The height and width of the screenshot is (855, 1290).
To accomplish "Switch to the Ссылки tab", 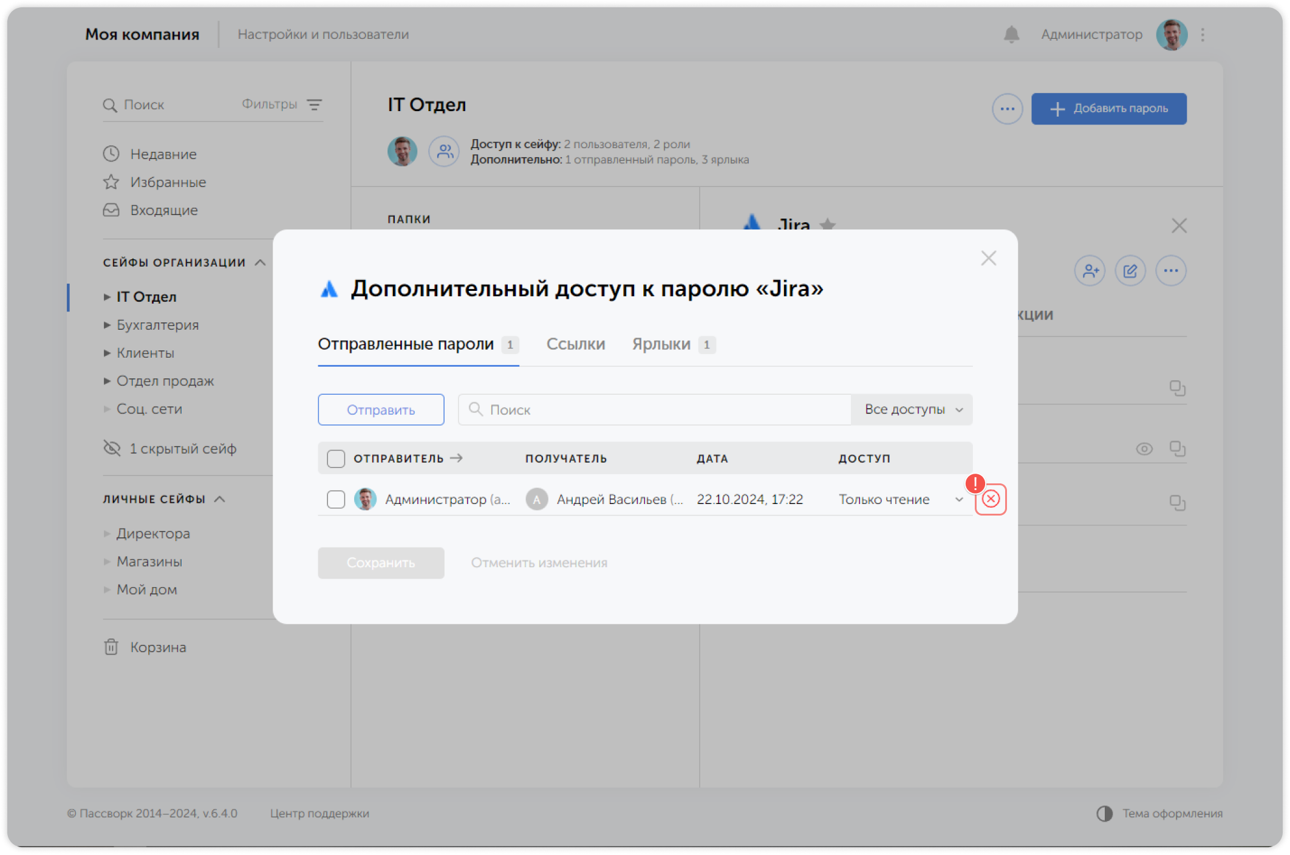I will 576,344.
